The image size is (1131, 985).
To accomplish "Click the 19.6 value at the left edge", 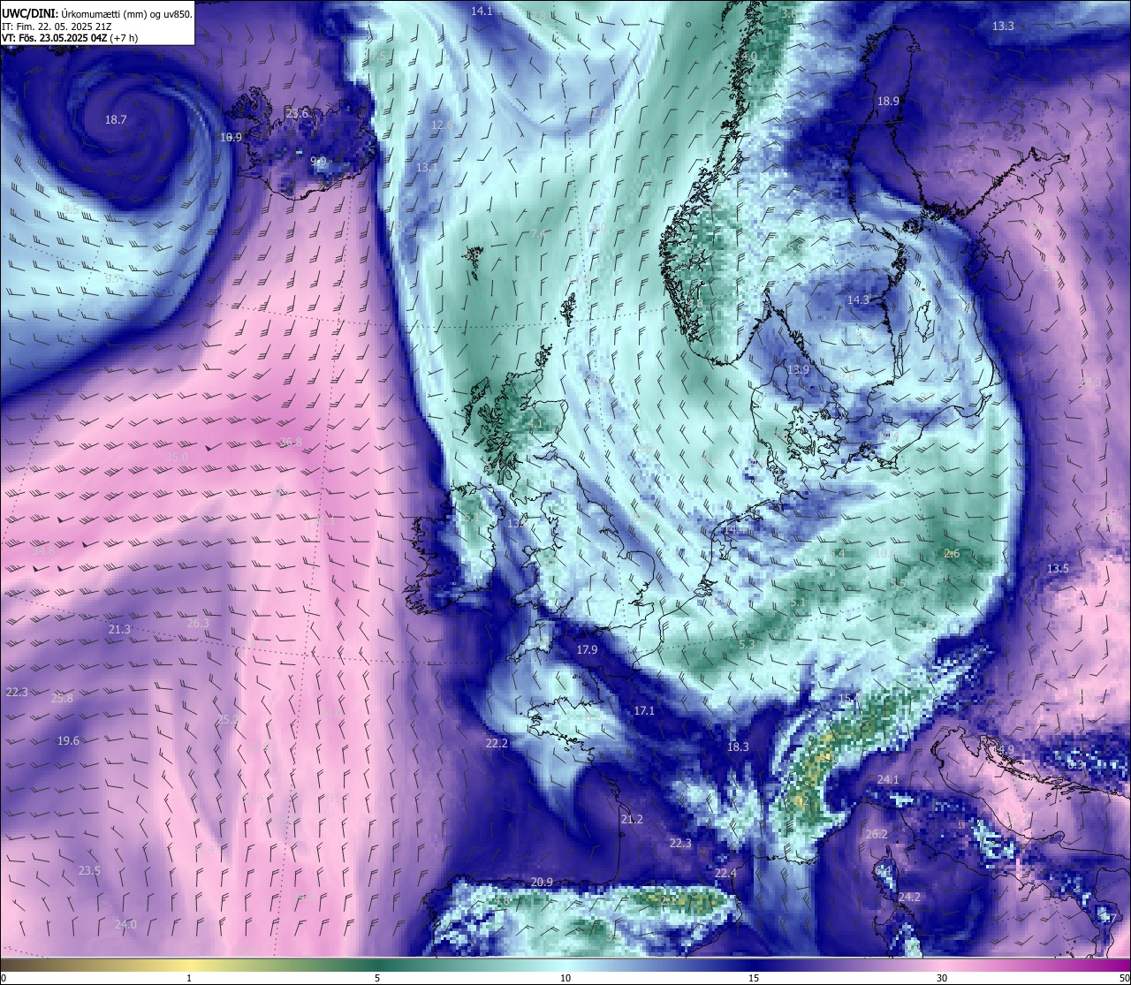I will (x=68, y=740).
